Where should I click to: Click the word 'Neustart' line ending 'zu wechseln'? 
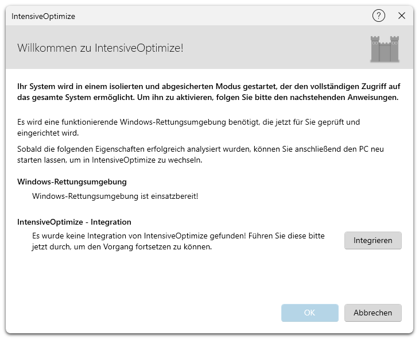coord(109,160)
